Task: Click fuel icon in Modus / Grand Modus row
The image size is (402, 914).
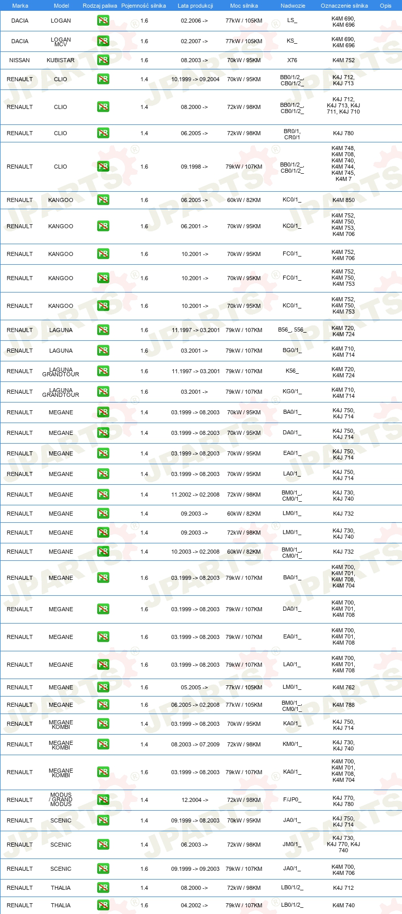Action: point(103,800)
